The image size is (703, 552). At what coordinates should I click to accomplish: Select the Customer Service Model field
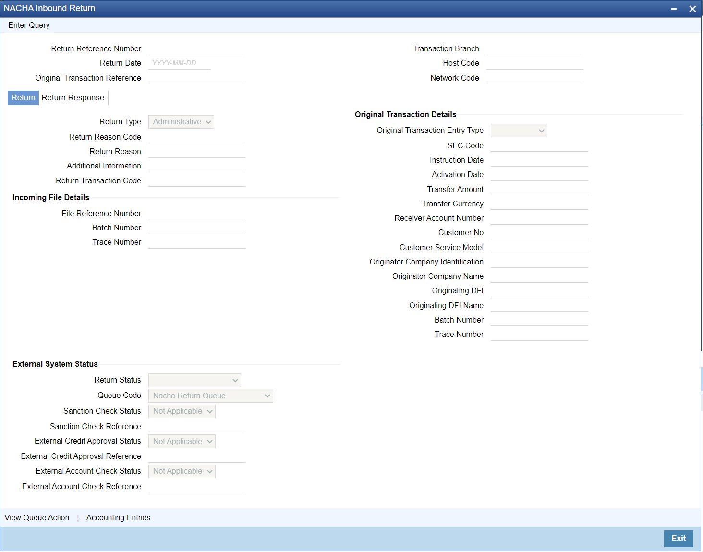click(x=539, y=247)
